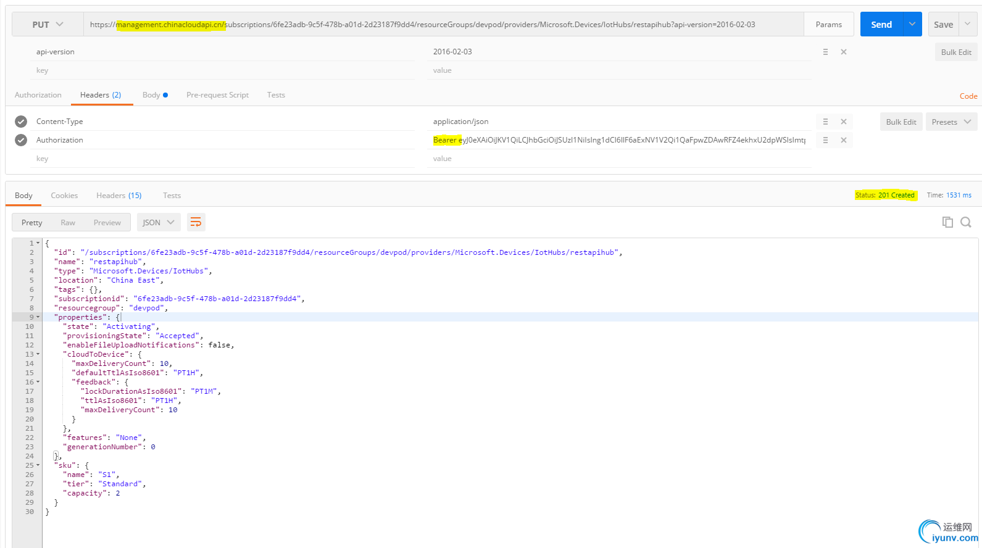
Task: Click the "Standard" tier value
Action: [x=120, y=484]
